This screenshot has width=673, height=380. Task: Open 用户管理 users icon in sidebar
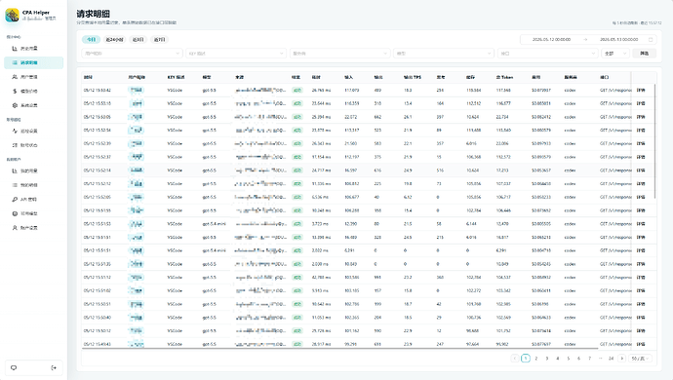pyautogui.click(x=15, y=77)
